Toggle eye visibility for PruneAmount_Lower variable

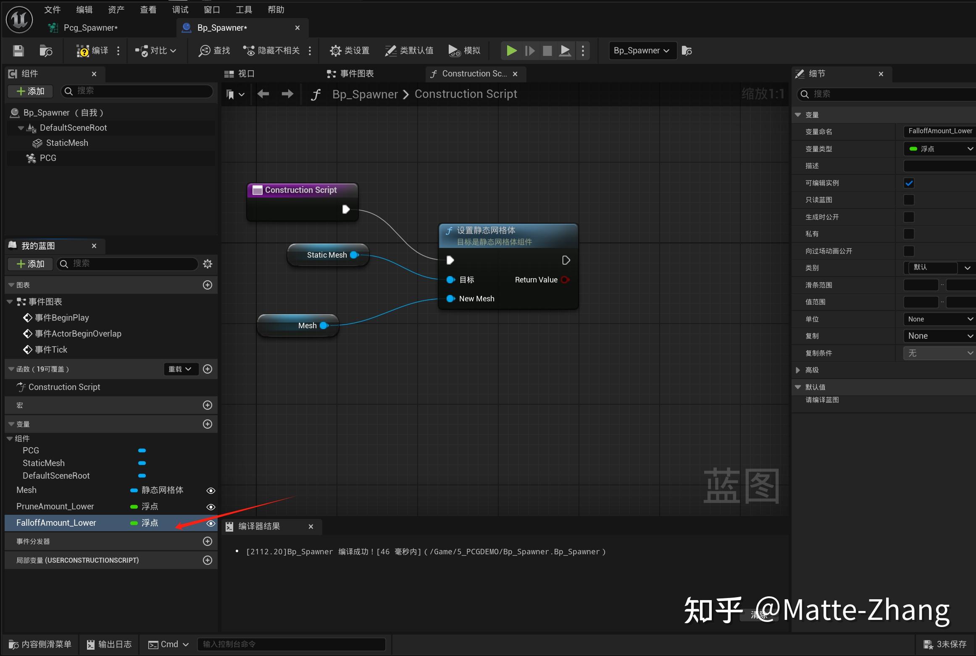pyautogui.click(x=211, y=507)
